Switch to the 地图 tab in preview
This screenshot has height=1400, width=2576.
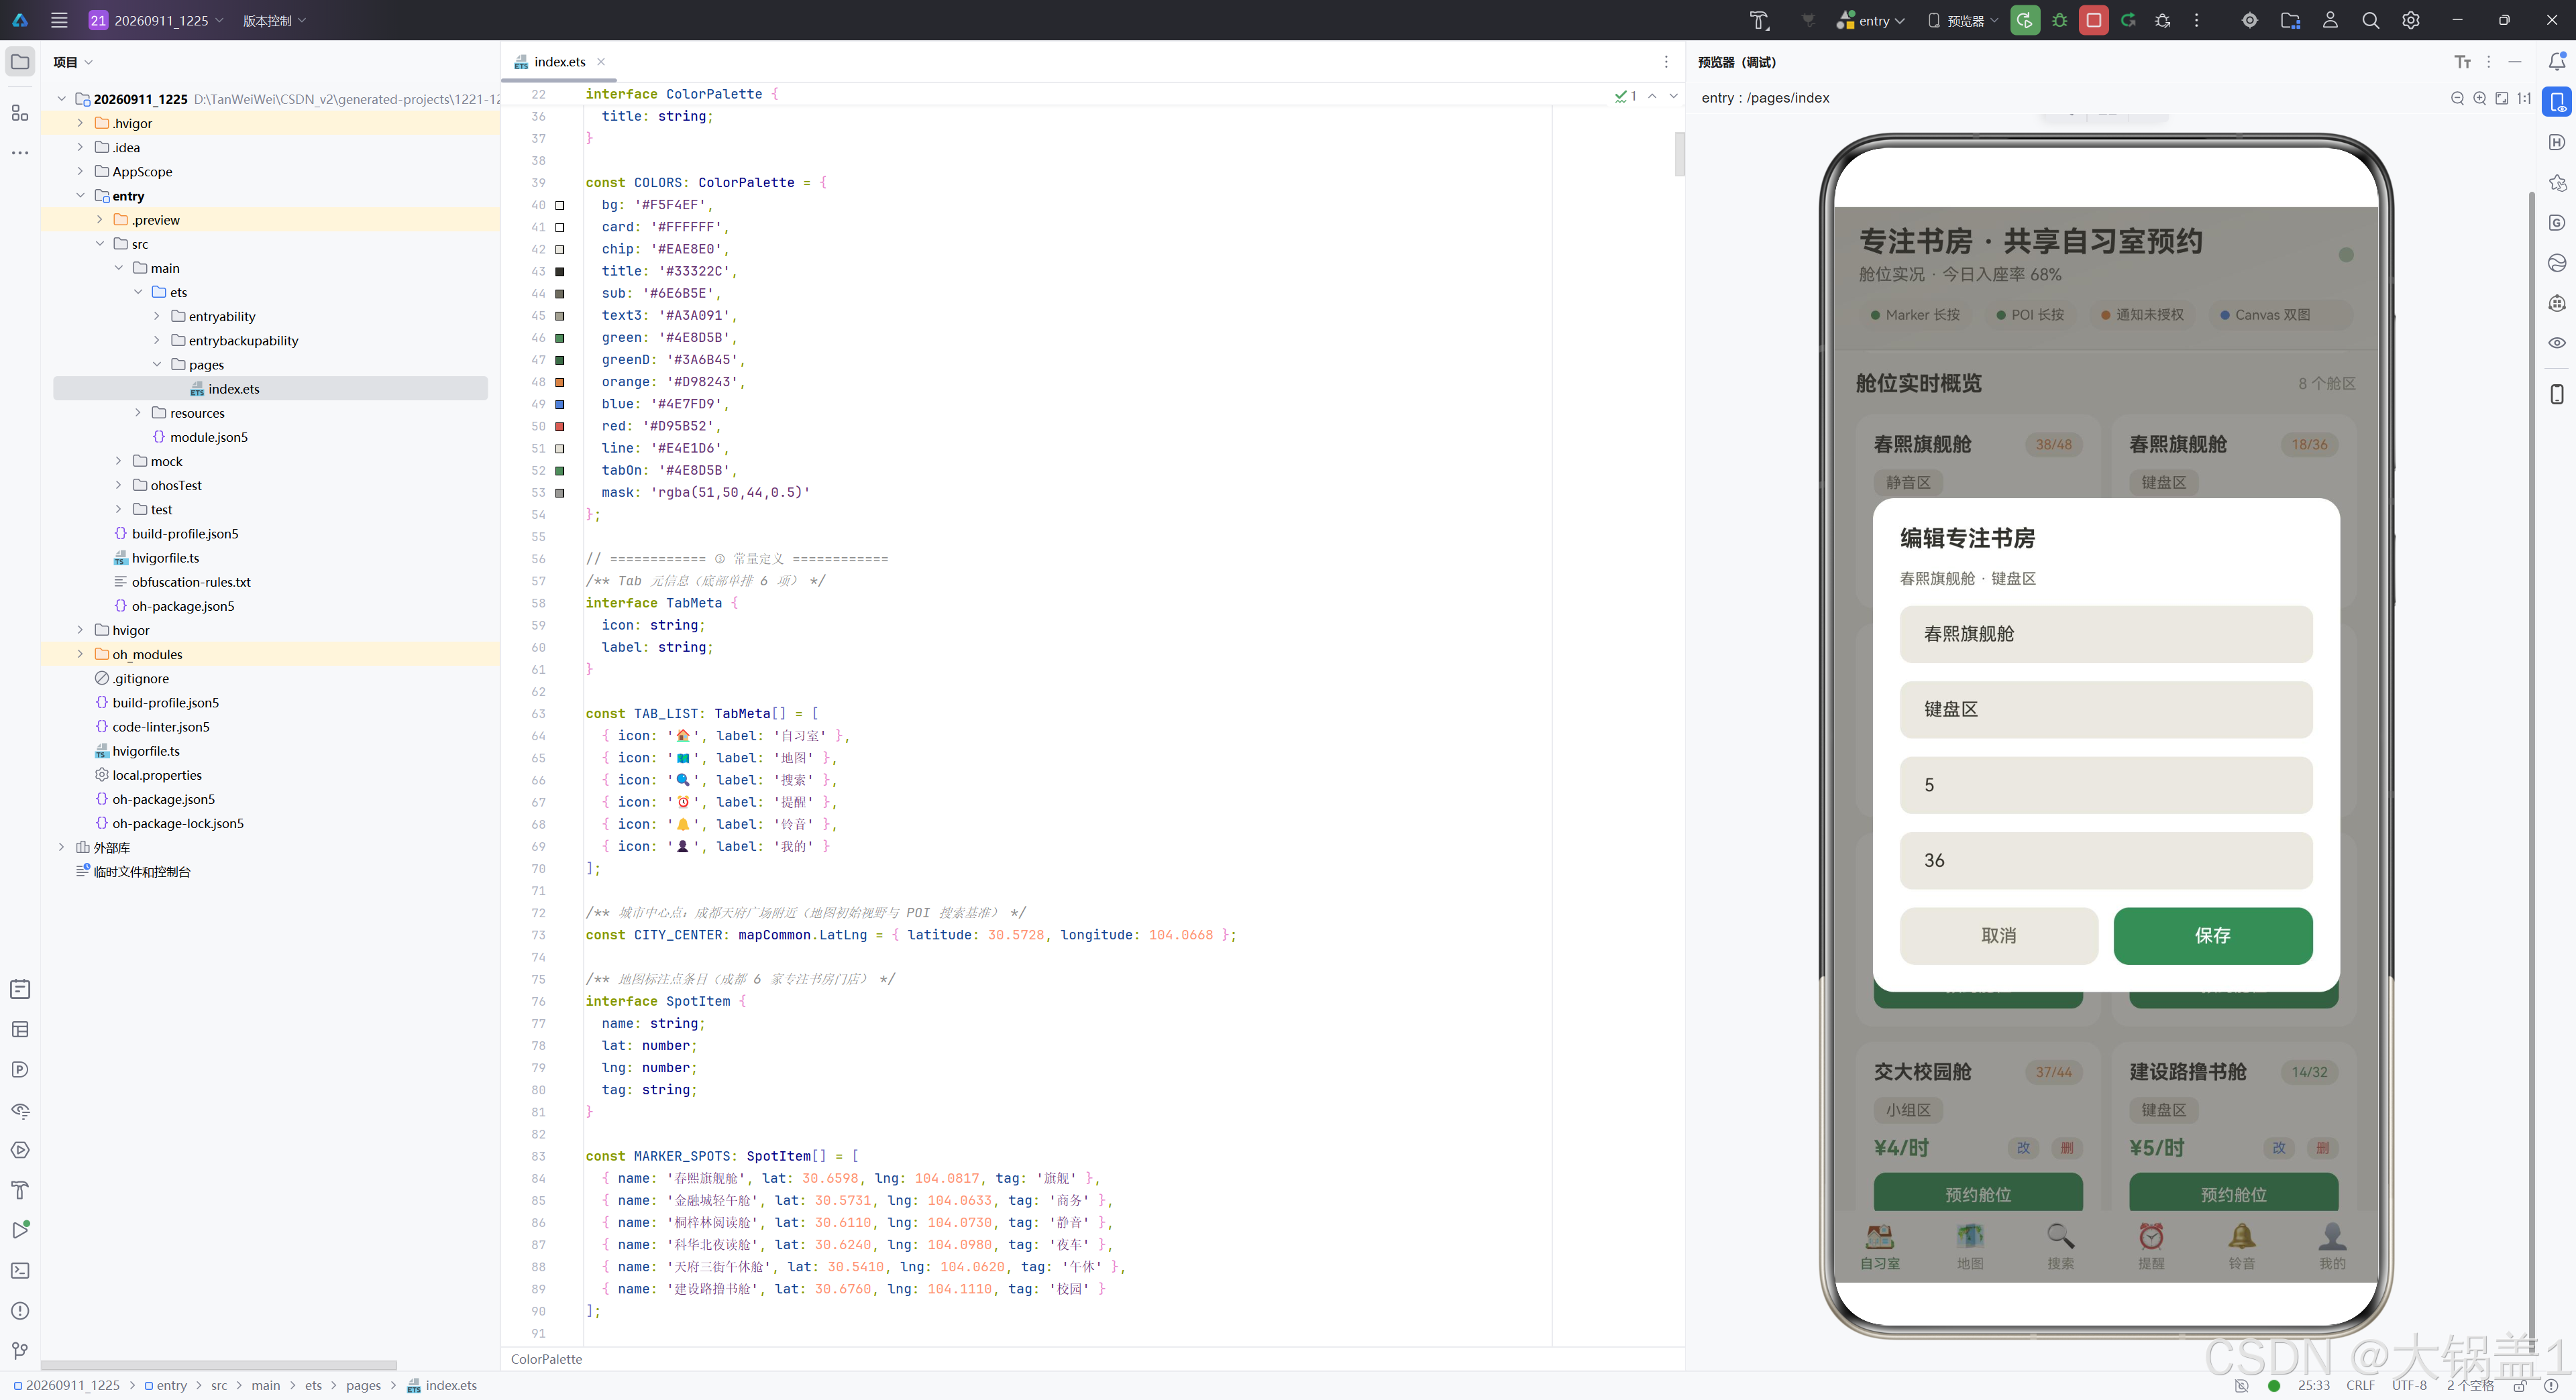(1970, 1246)
